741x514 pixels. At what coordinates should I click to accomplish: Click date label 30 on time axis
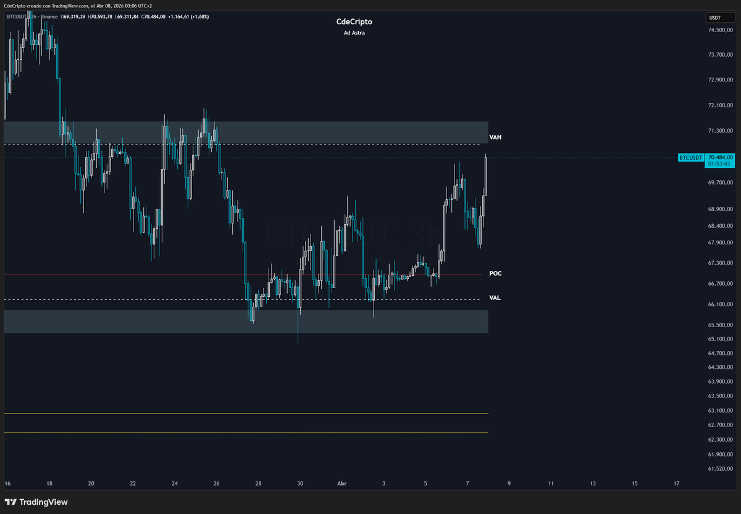click(300, 484)
